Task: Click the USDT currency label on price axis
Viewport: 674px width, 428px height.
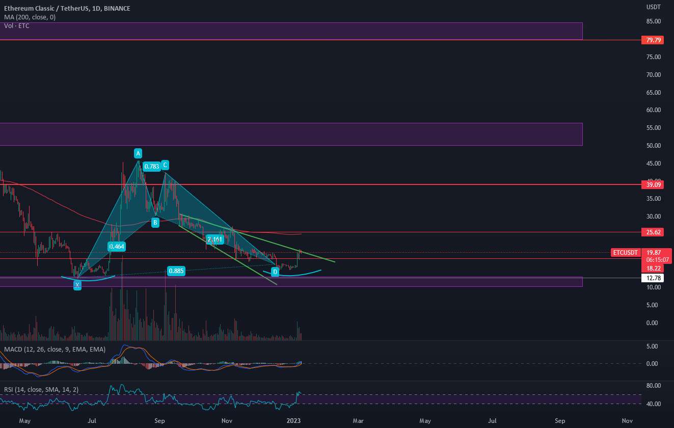Action: (654, 8)
